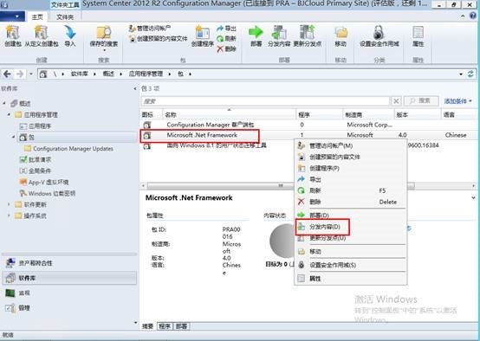Click the ribbon 分发内容 icon
The height and width of the screenshot is (341, 480).
[x=279, y=32]
